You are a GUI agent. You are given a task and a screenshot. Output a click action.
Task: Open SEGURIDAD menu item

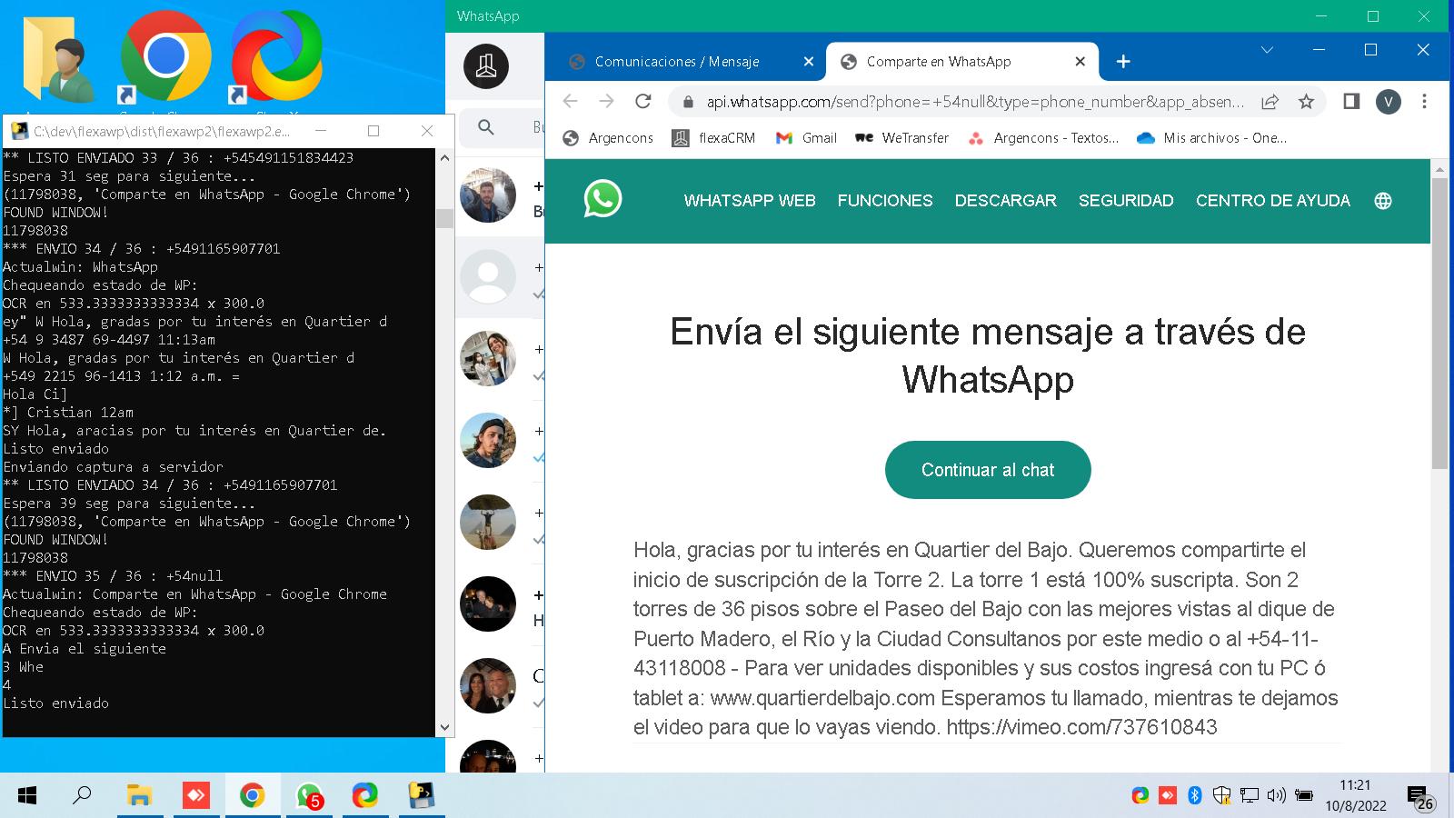[x=1126, y=201]
